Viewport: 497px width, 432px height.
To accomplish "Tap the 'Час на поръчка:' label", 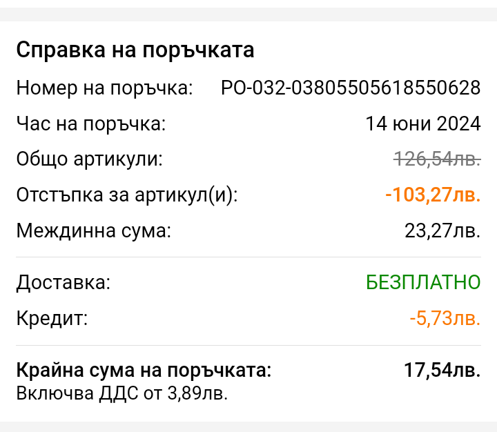I will [91, 124].
